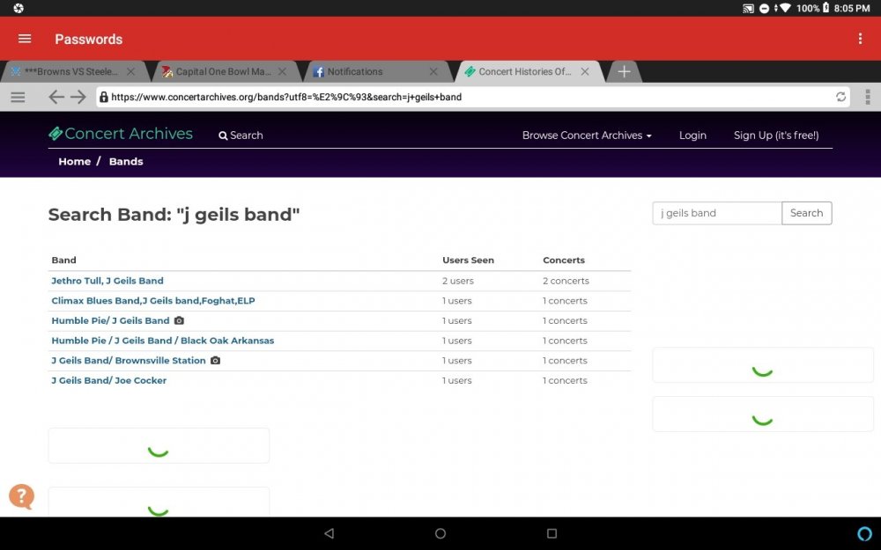Tap the Alexa icon in navigation bar
Viewport: 881px width, 550px height.
[865, 533]
